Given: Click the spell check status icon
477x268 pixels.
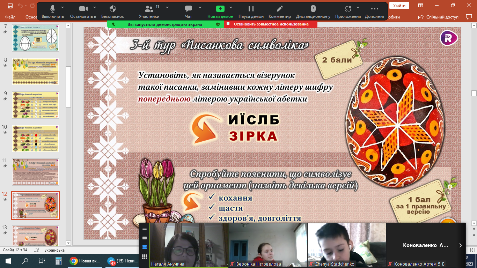Looking at the screenshot, I should (x=36, y=250).
